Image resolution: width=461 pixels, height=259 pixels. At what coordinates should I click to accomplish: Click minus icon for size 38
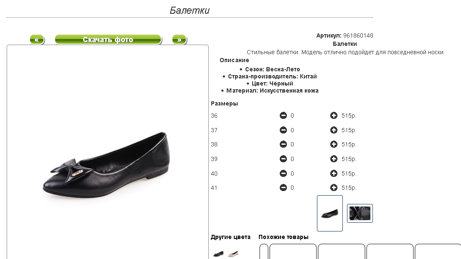point(283,144)
